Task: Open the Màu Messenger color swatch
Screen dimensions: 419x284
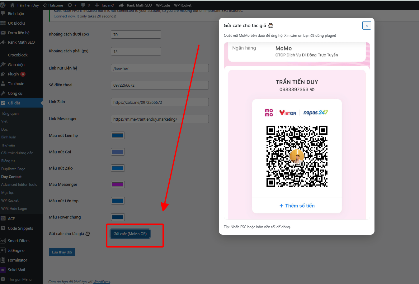Action: coord(118,184)
